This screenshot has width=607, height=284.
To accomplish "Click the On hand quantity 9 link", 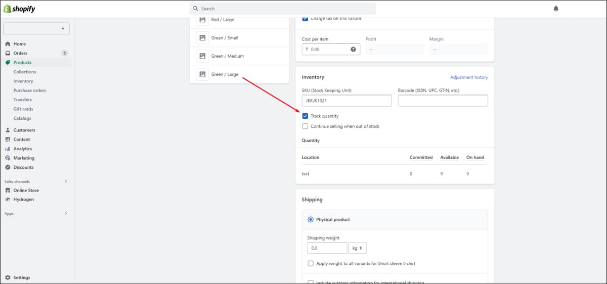I will [x=468, y=174].
